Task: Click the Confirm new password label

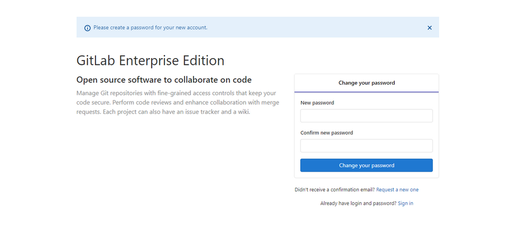Action: click(326, 133)
